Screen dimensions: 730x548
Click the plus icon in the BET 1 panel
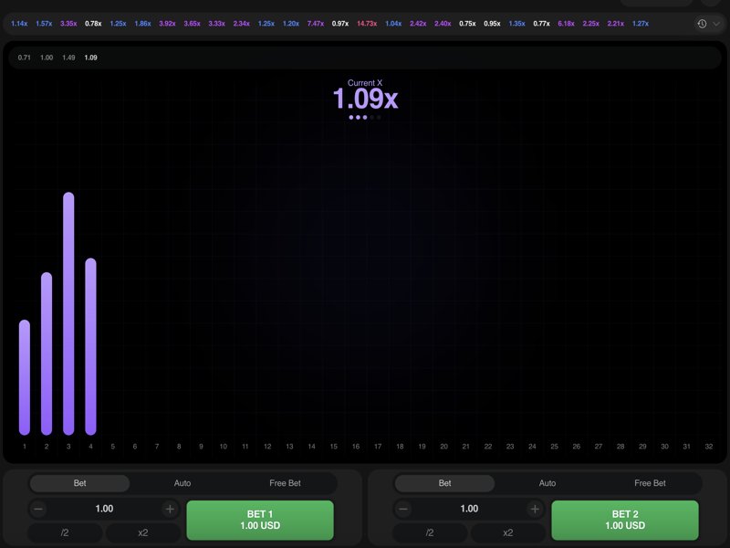[170, 509]
